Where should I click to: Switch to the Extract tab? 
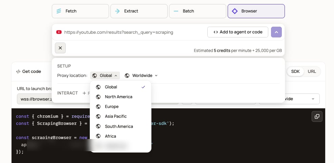pyautogui.click(x=139, y=11)
